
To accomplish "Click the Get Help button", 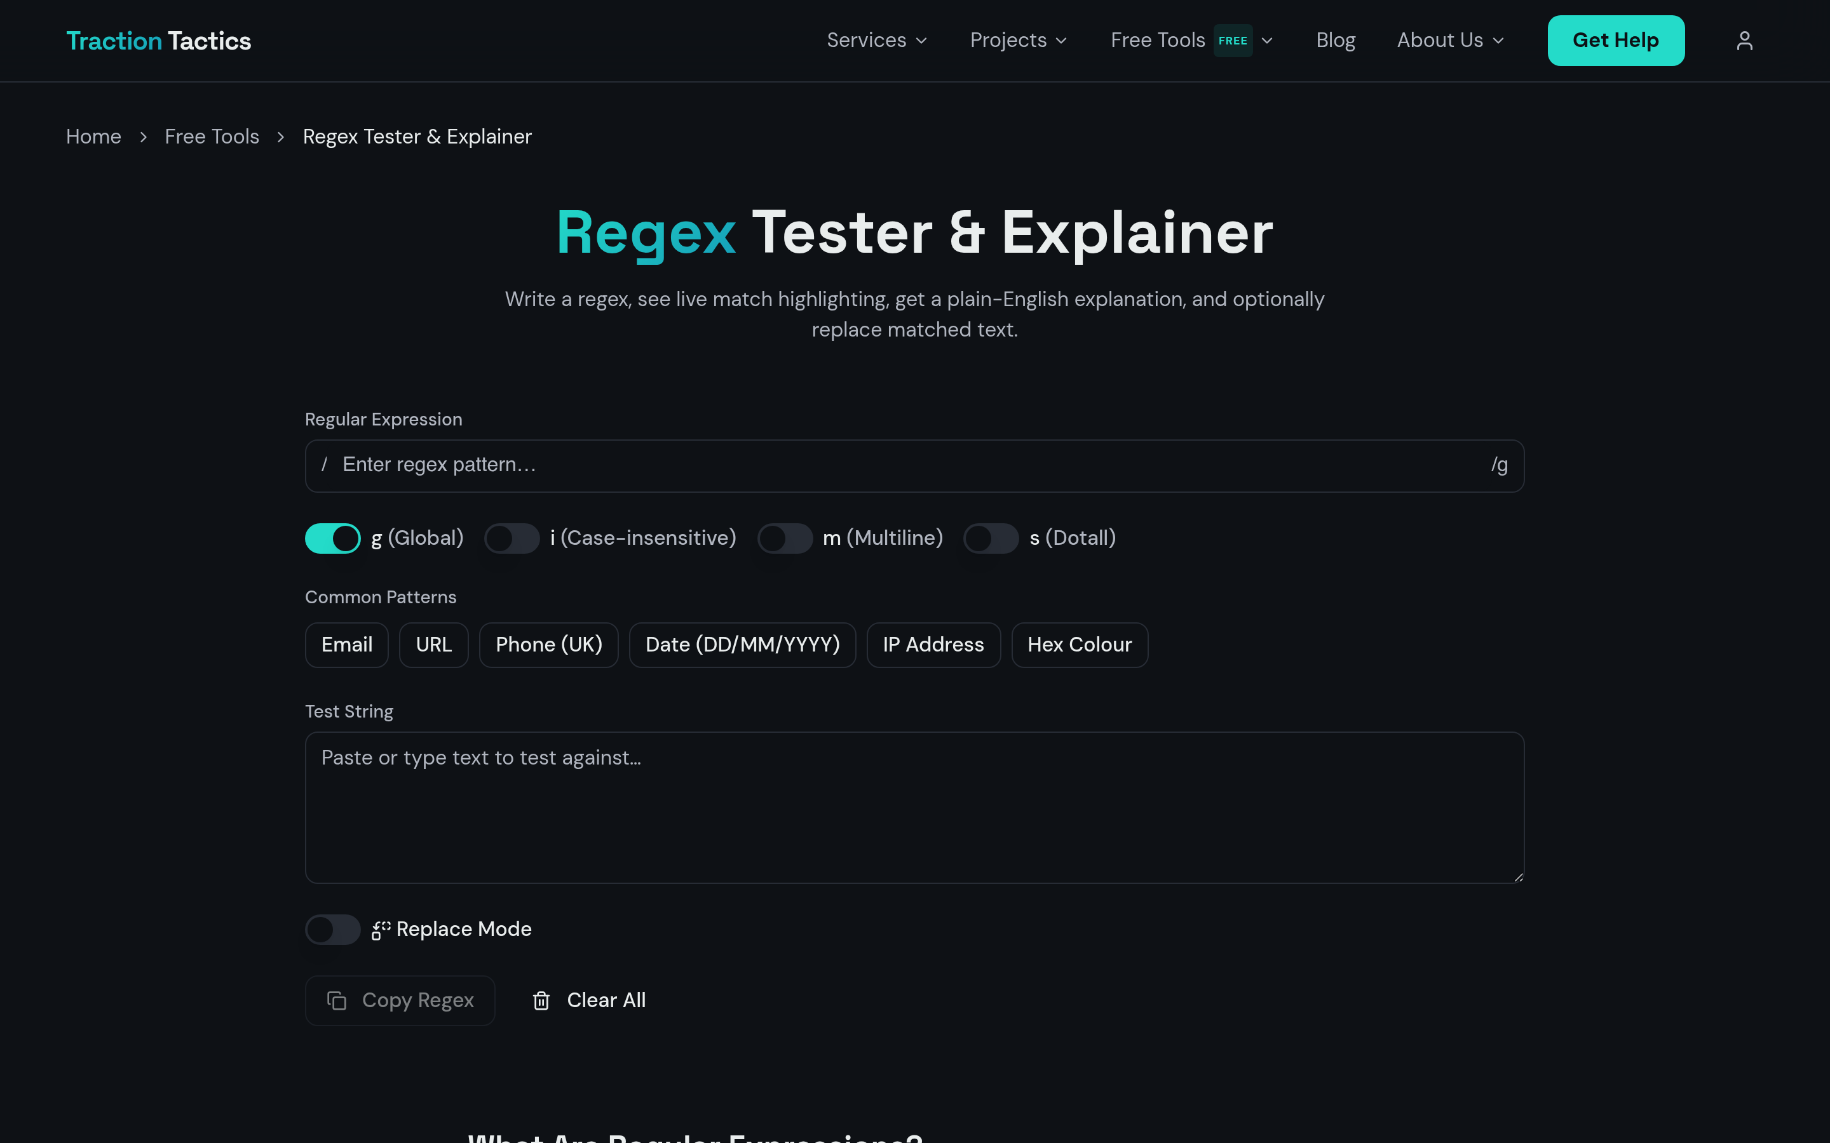I will pyautogui.click(x=1616, y=41).
